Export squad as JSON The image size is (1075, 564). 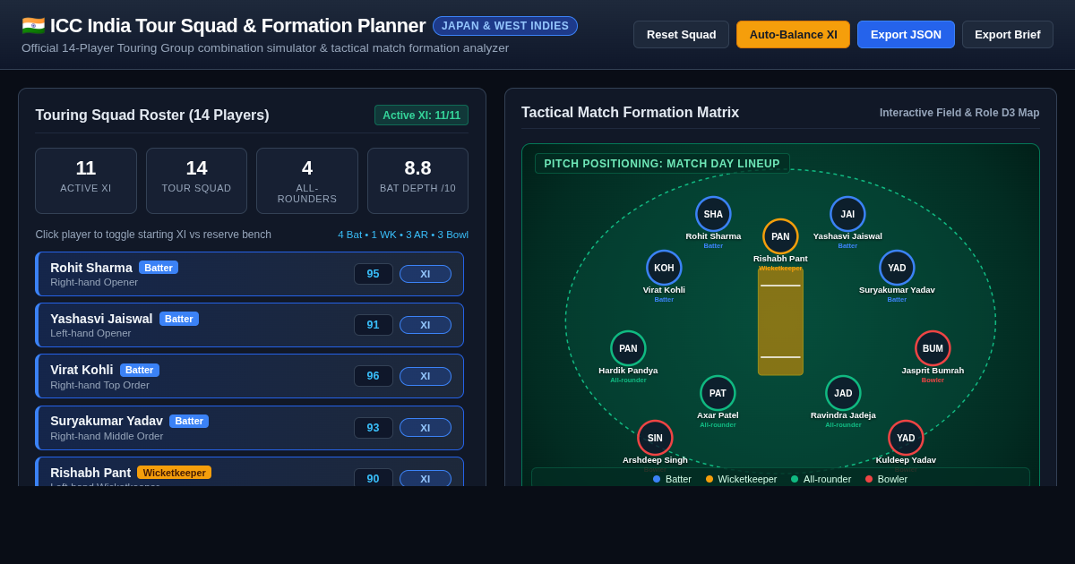click(x=906, y=35)
